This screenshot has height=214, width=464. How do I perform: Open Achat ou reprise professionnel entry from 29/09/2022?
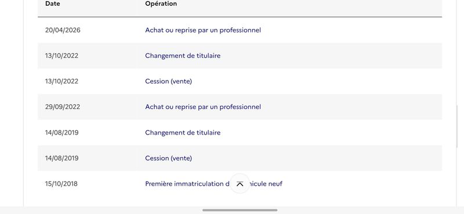click(203, 107)
